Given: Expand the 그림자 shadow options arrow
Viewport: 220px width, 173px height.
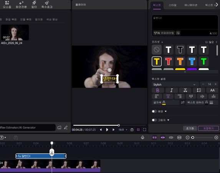Looking at the screenshot, I should click(x=168, y=120).
